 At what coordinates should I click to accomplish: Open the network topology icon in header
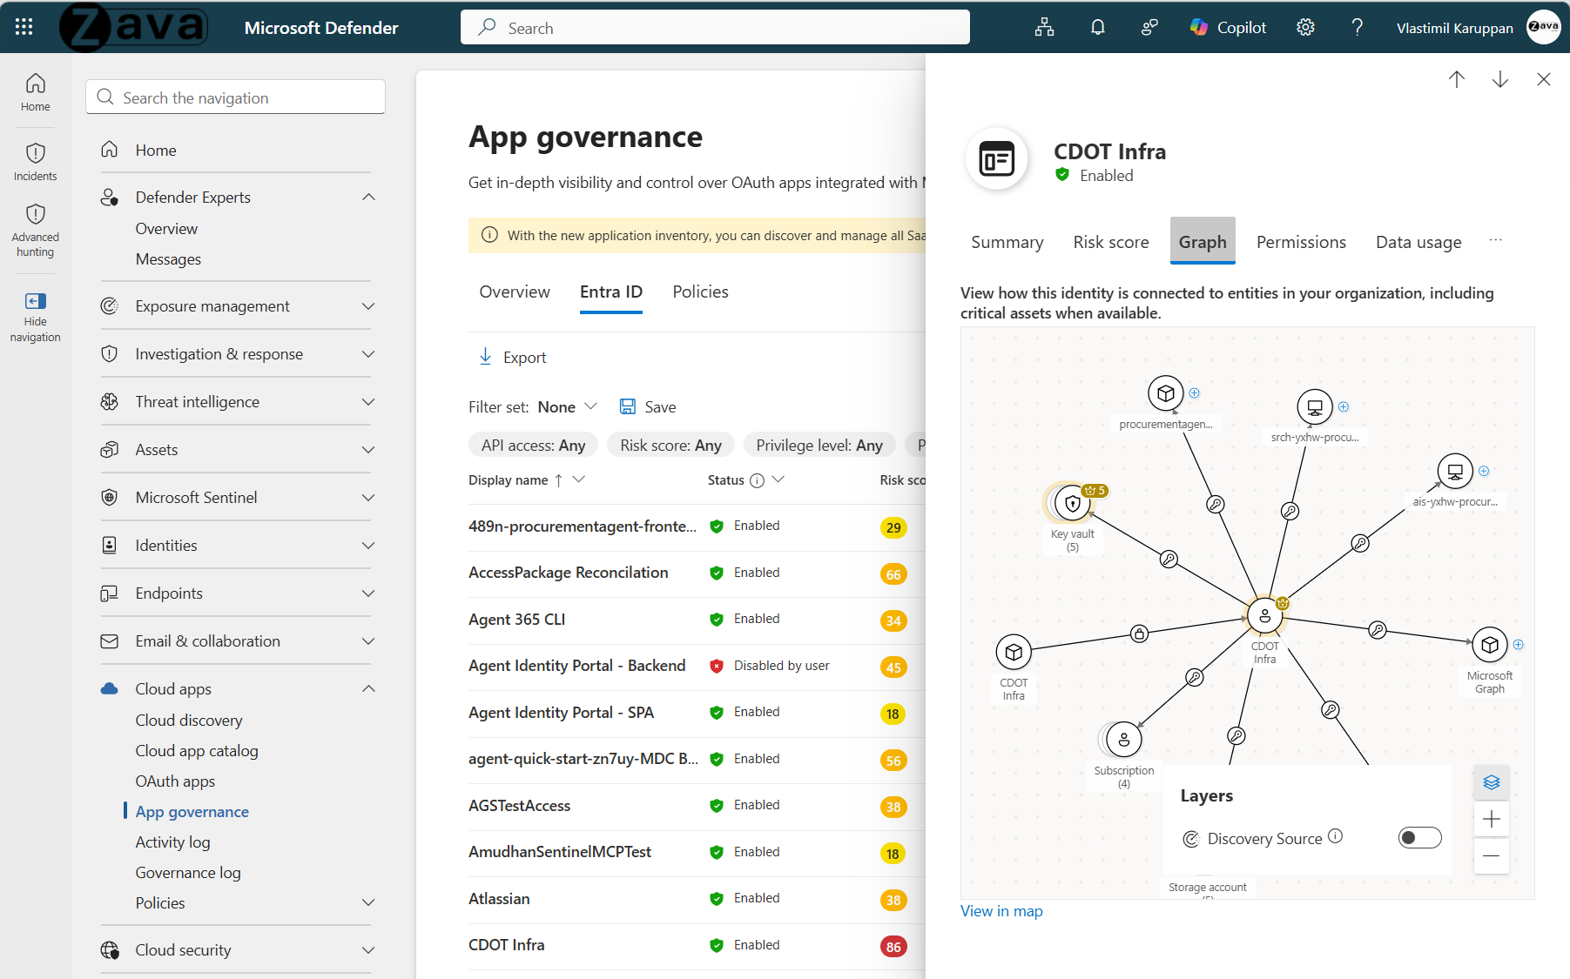pyautogui.click(x=1044, y=28)
